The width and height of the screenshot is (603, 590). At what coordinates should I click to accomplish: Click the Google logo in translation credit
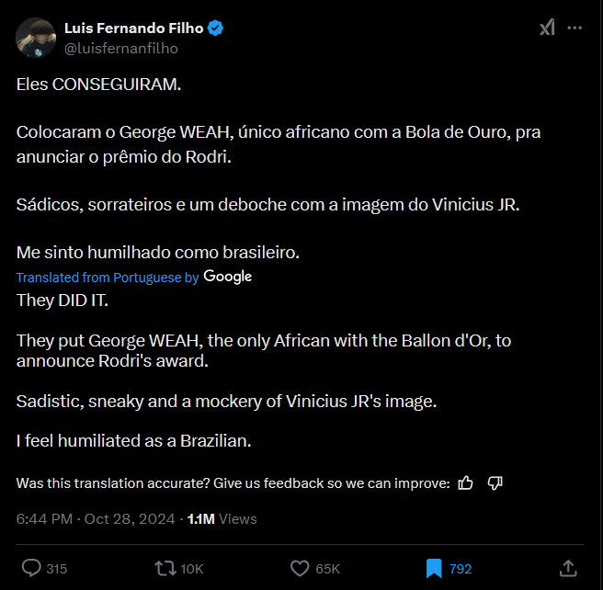[227, 277]
